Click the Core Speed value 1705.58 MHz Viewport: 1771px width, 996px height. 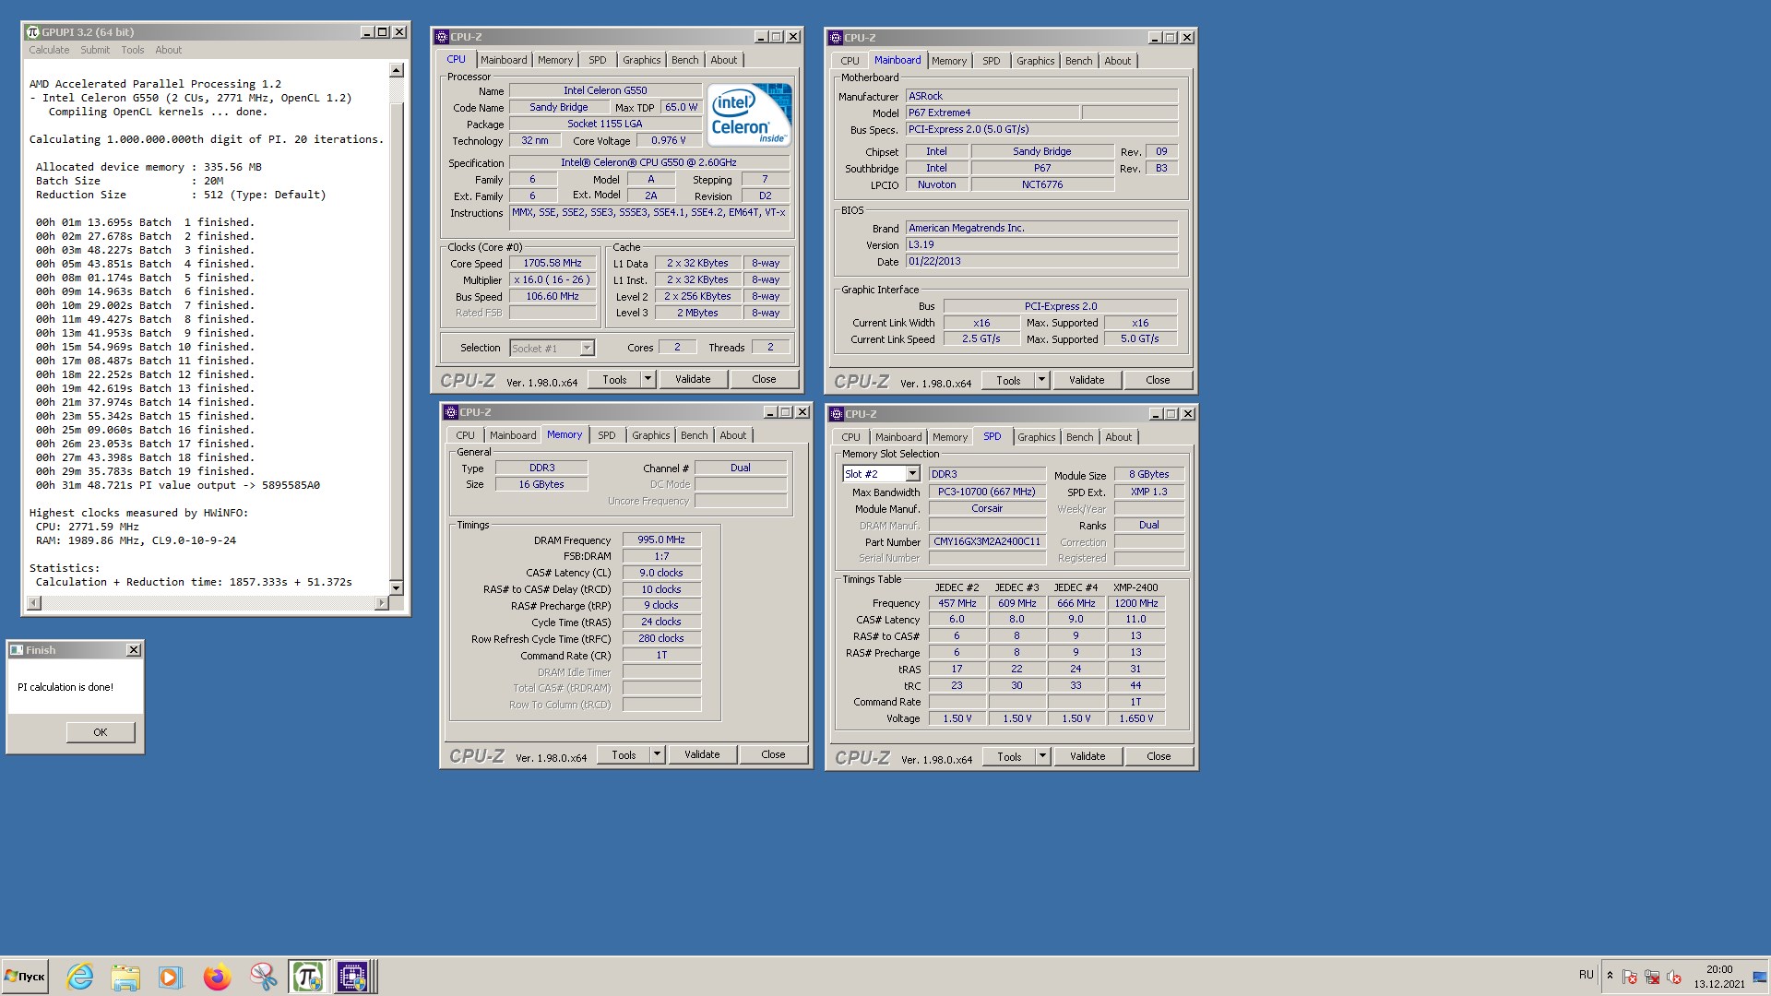(x=553, y=263)
